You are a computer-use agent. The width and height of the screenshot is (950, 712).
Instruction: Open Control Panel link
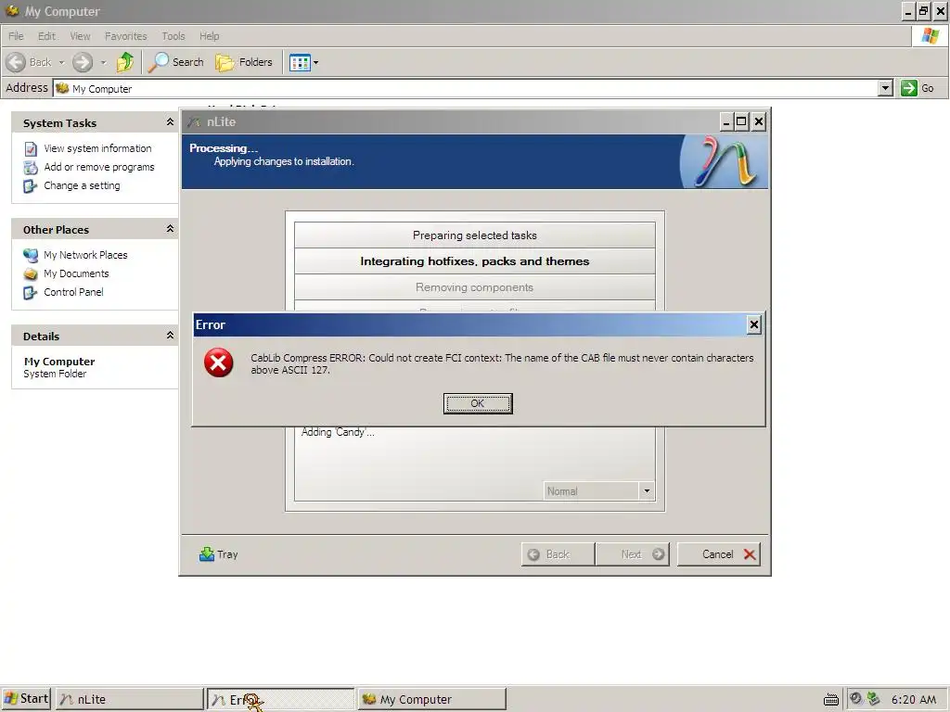[73, 292]
